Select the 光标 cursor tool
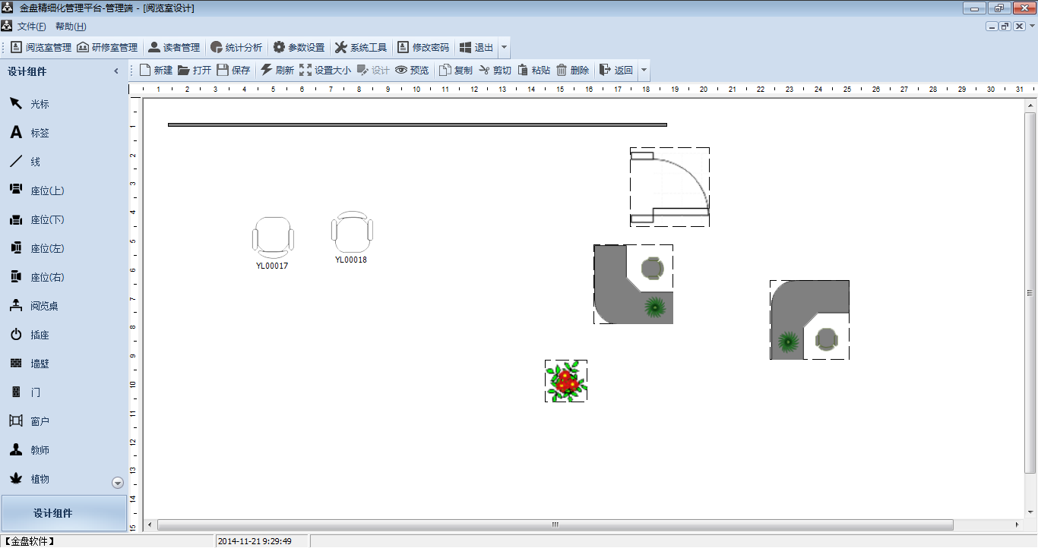1038x548 pixels. [x=30, y=104]
